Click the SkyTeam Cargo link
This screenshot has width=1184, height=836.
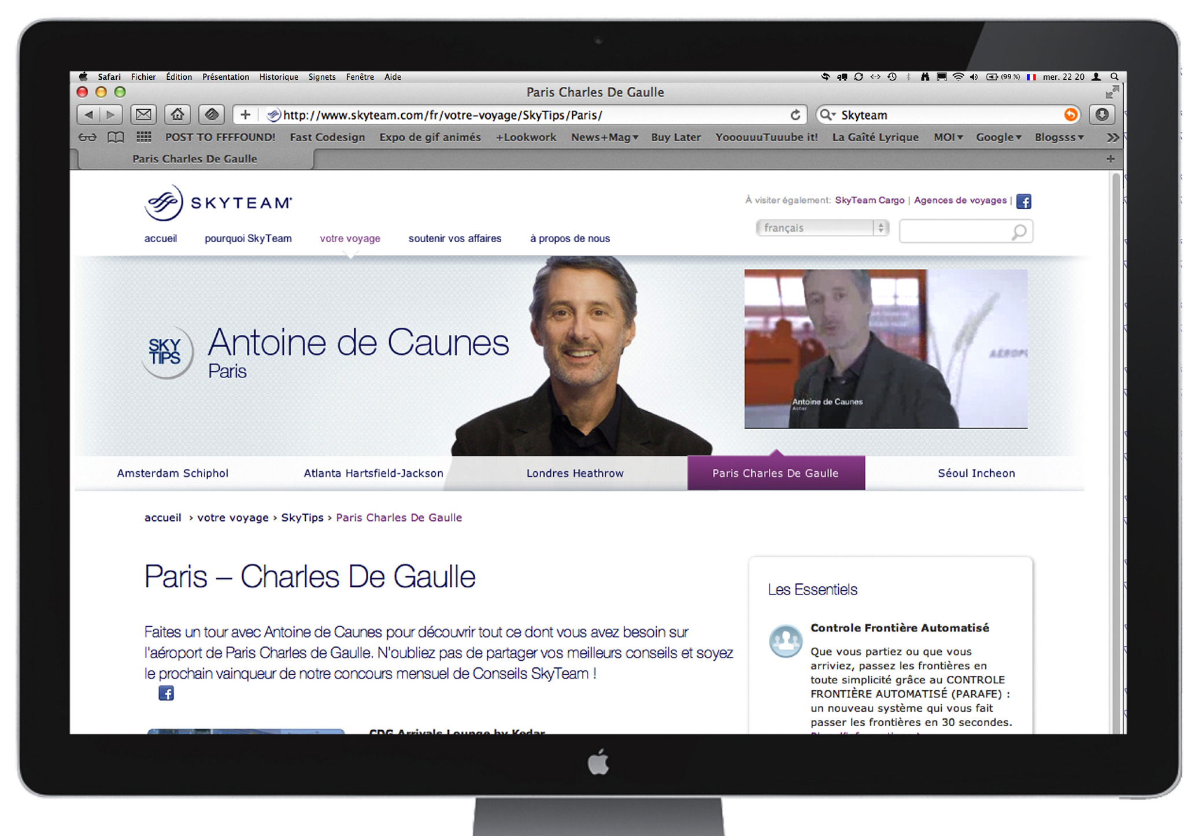tap(869, 200)
